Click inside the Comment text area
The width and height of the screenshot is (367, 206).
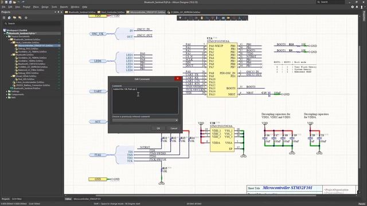click(145, 101)
